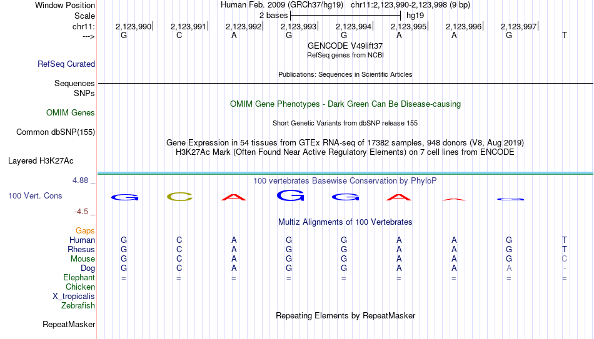The width and height of the screenshot is (594, 339).
Task: Click the H3K27Ac Mark ENCODE track title
Action: 345,152
